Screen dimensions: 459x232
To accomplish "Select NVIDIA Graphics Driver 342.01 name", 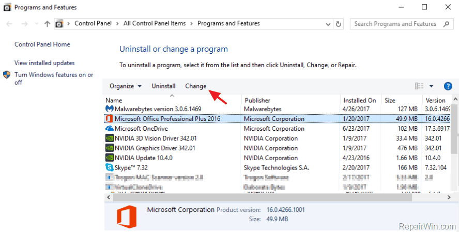I will 155,148.
